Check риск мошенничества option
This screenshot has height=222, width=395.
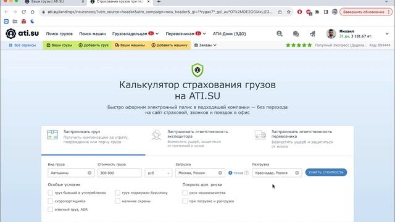tap(185, 193)
